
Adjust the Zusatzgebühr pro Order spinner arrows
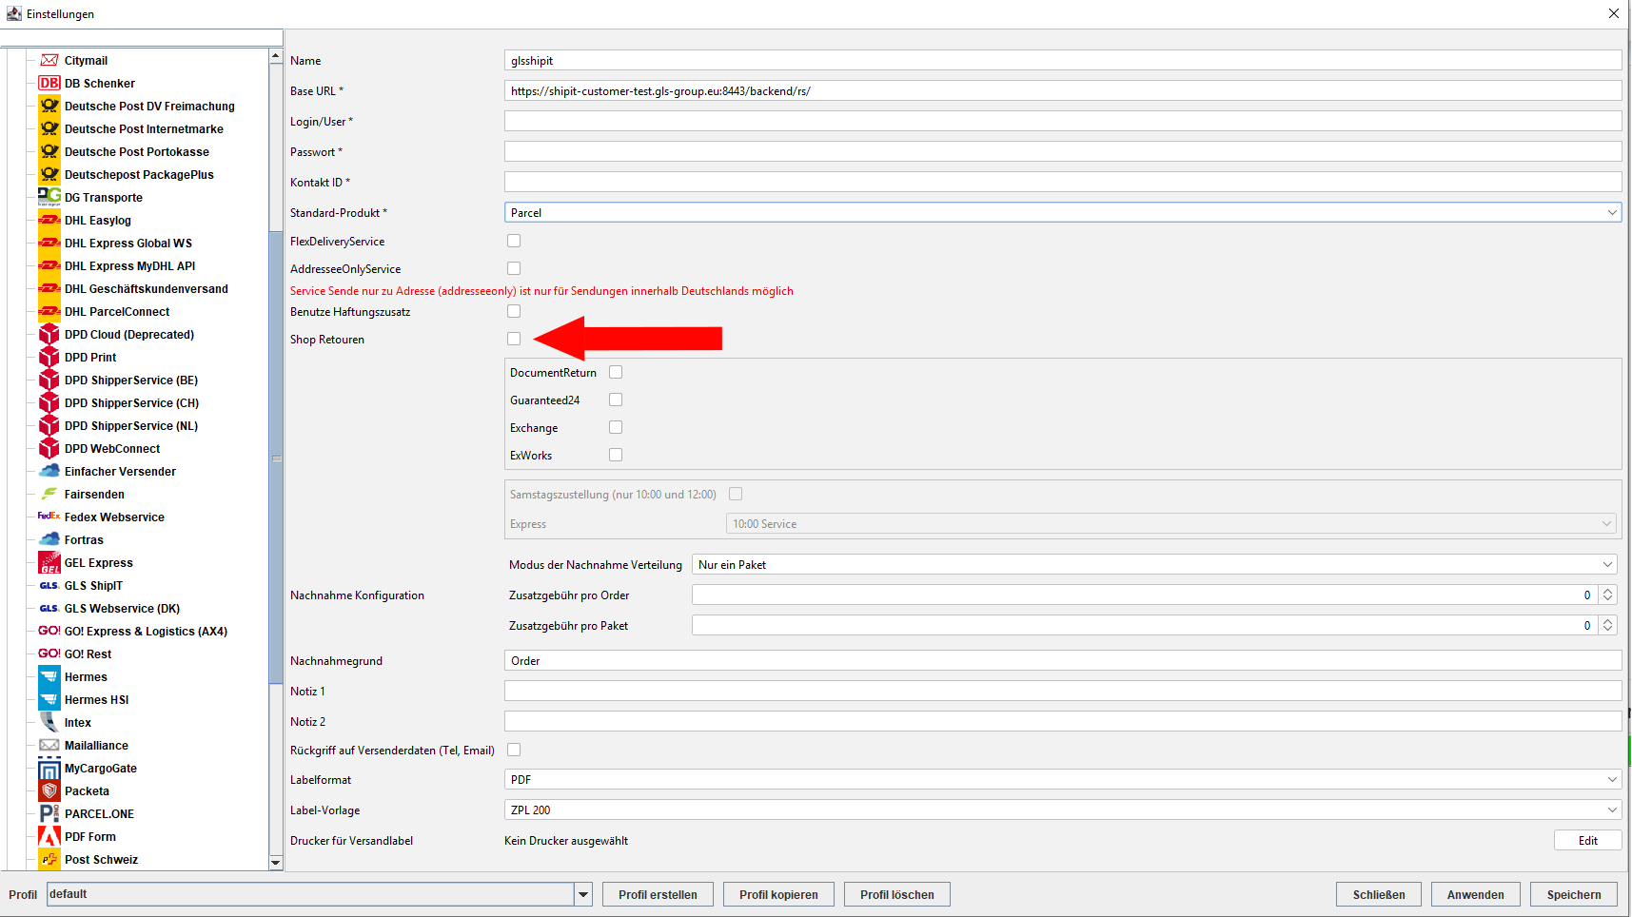tap(1607, 595)
